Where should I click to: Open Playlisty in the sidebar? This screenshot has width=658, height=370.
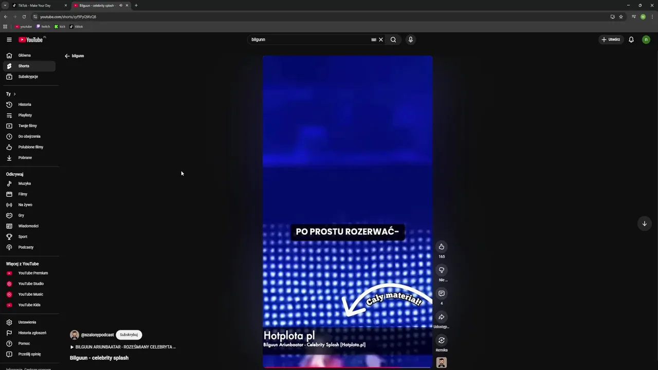pos(29,115)
